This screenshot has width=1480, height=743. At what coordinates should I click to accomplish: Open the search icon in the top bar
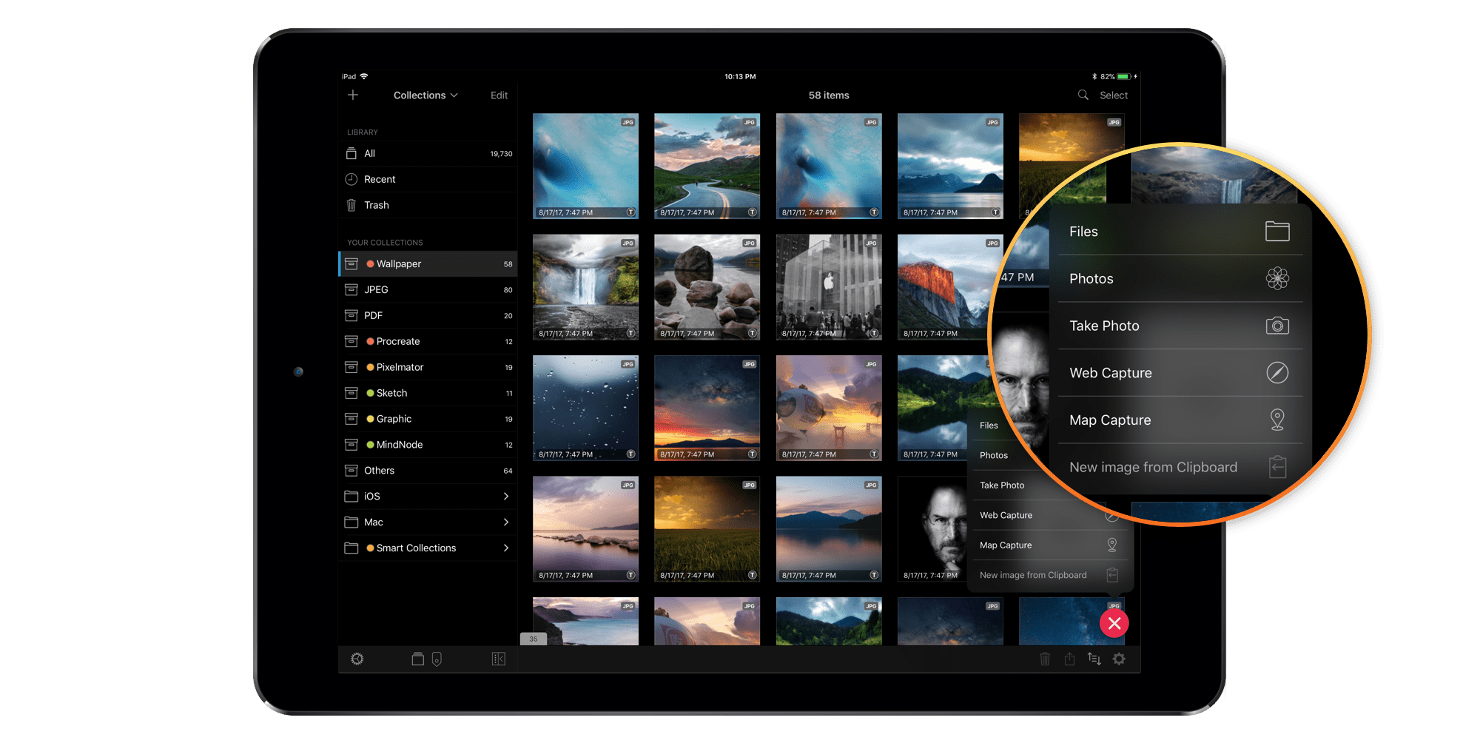(x=1083, y=95)
